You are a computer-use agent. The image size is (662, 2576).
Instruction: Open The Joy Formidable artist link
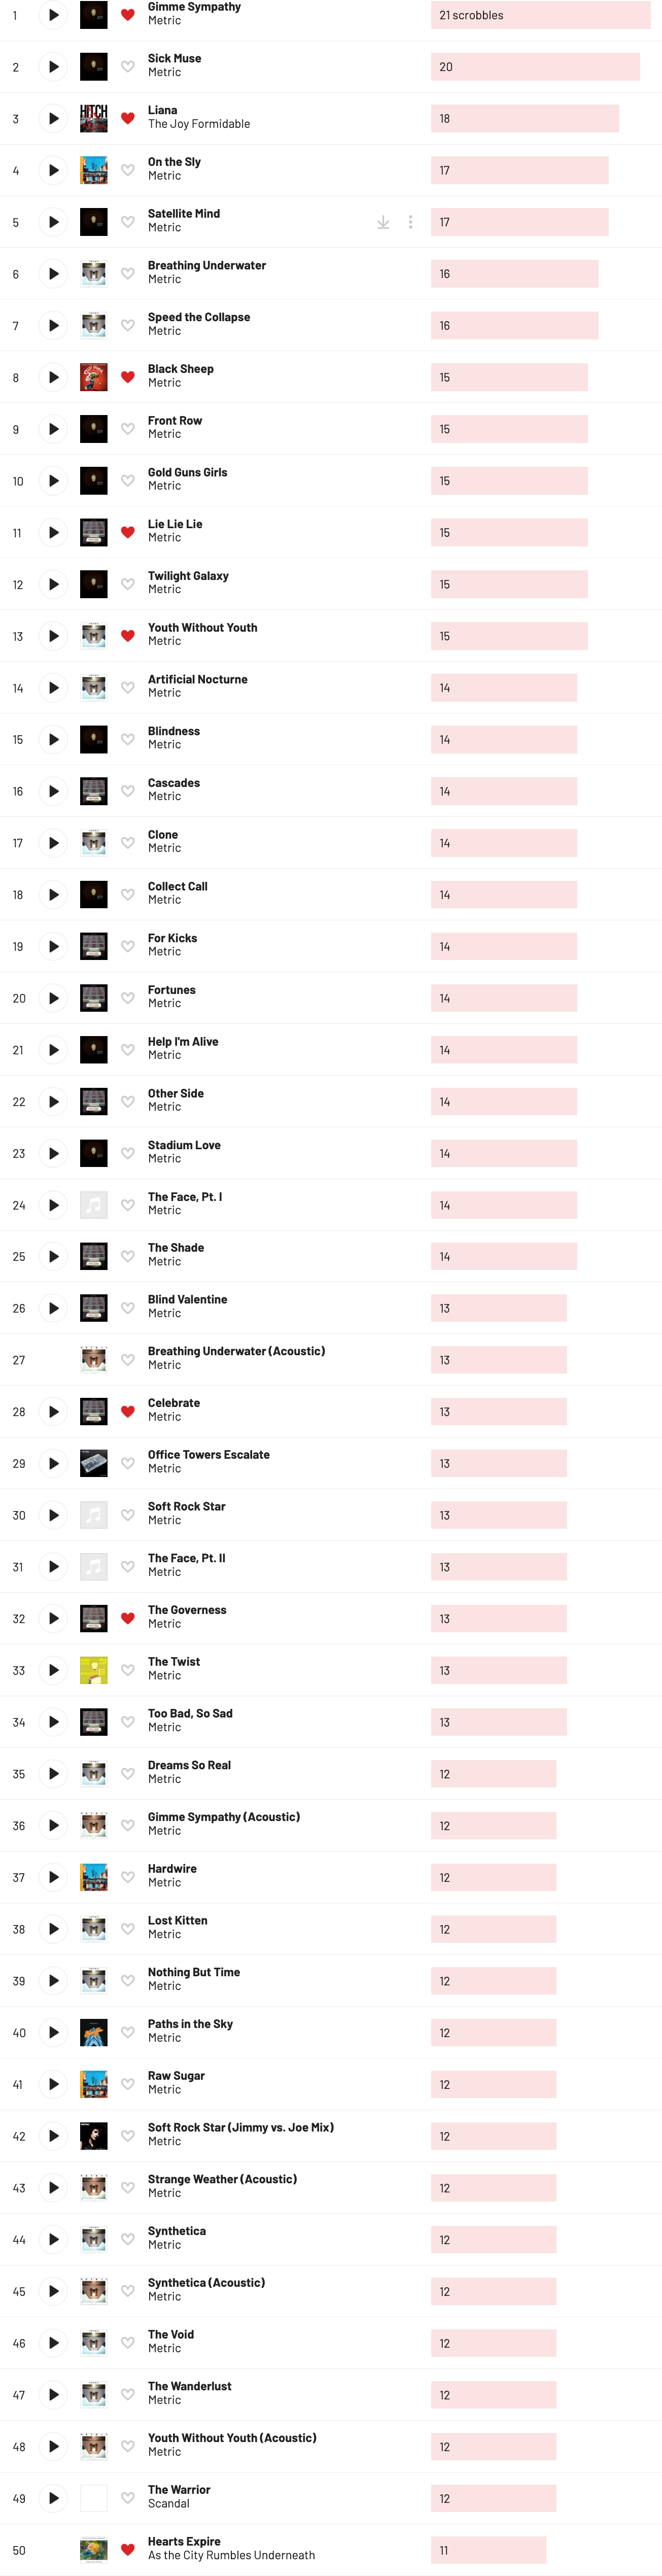[199, 124]
